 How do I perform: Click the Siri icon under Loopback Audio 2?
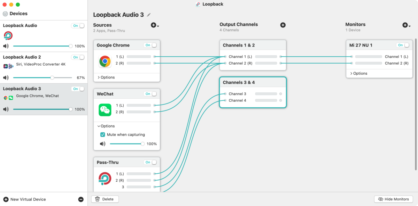tap(6, 66)
